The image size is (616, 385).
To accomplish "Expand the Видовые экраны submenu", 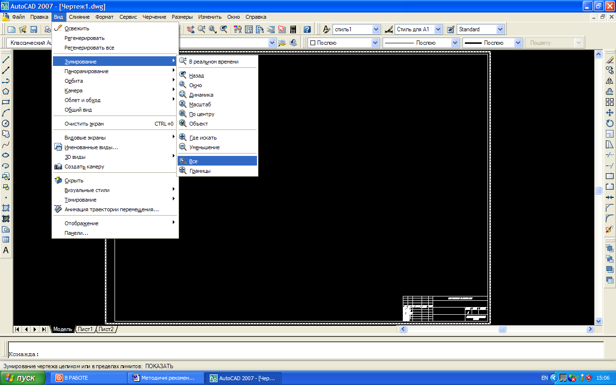I will click(115, 138).
